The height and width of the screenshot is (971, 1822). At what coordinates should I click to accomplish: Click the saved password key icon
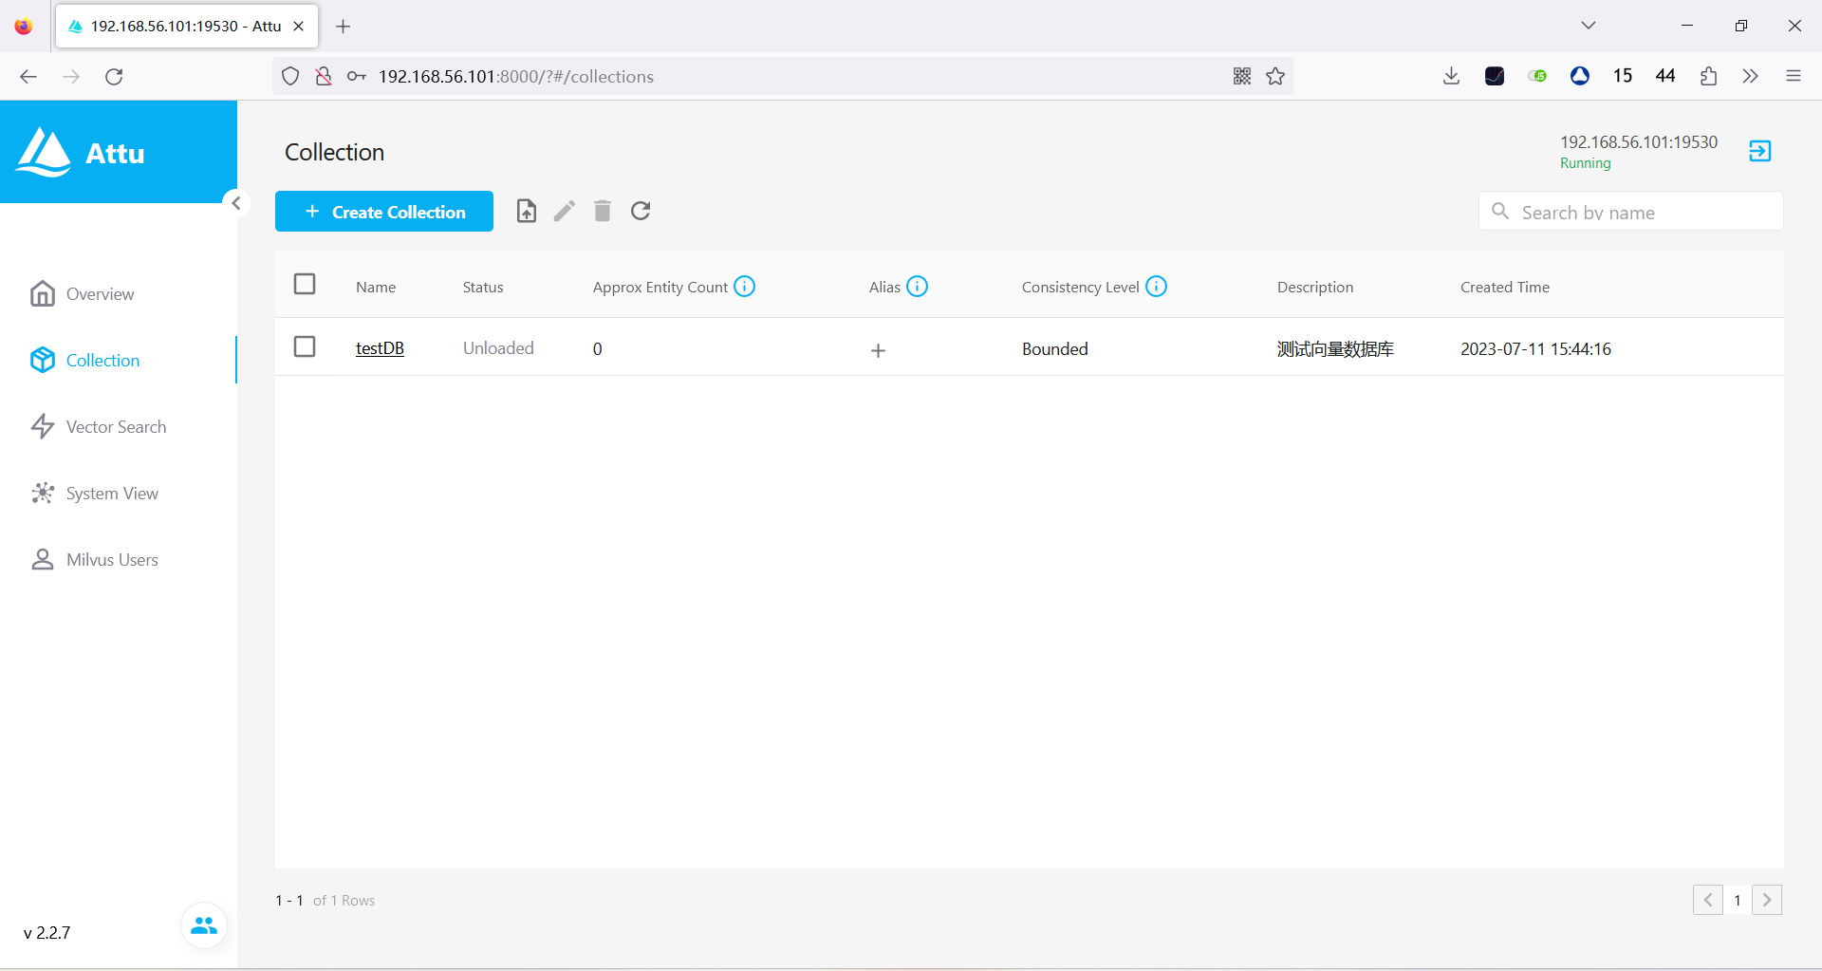pyautogui.click(x=357, y=76)
